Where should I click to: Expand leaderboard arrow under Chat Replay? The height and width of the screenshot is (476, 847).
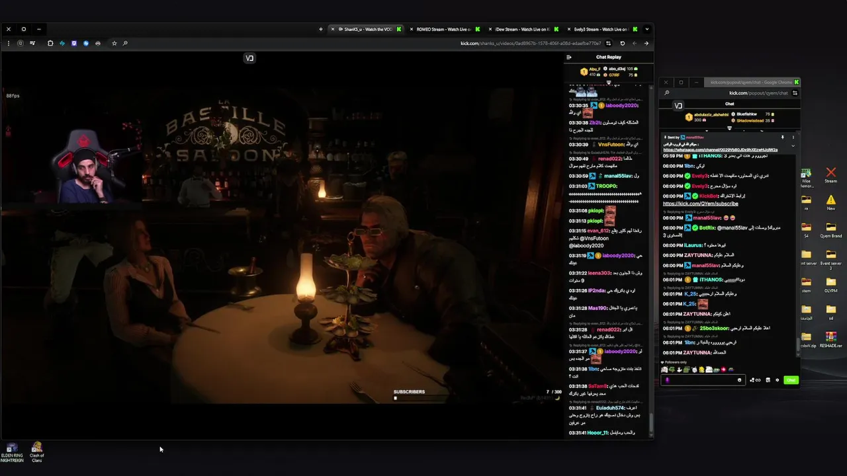(609, 83)
